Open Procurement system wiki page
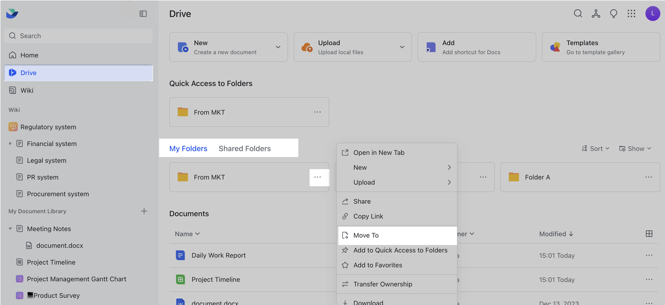The image size is (665, 305). tap(58, 194)
